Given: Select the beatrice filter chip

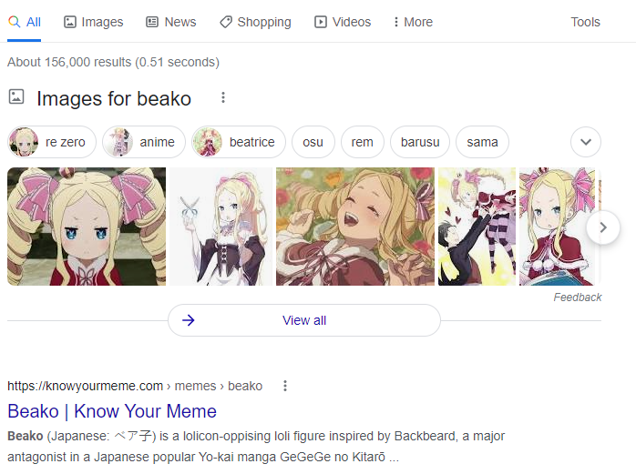Looking at the screenshot, I should pos(239,142).
